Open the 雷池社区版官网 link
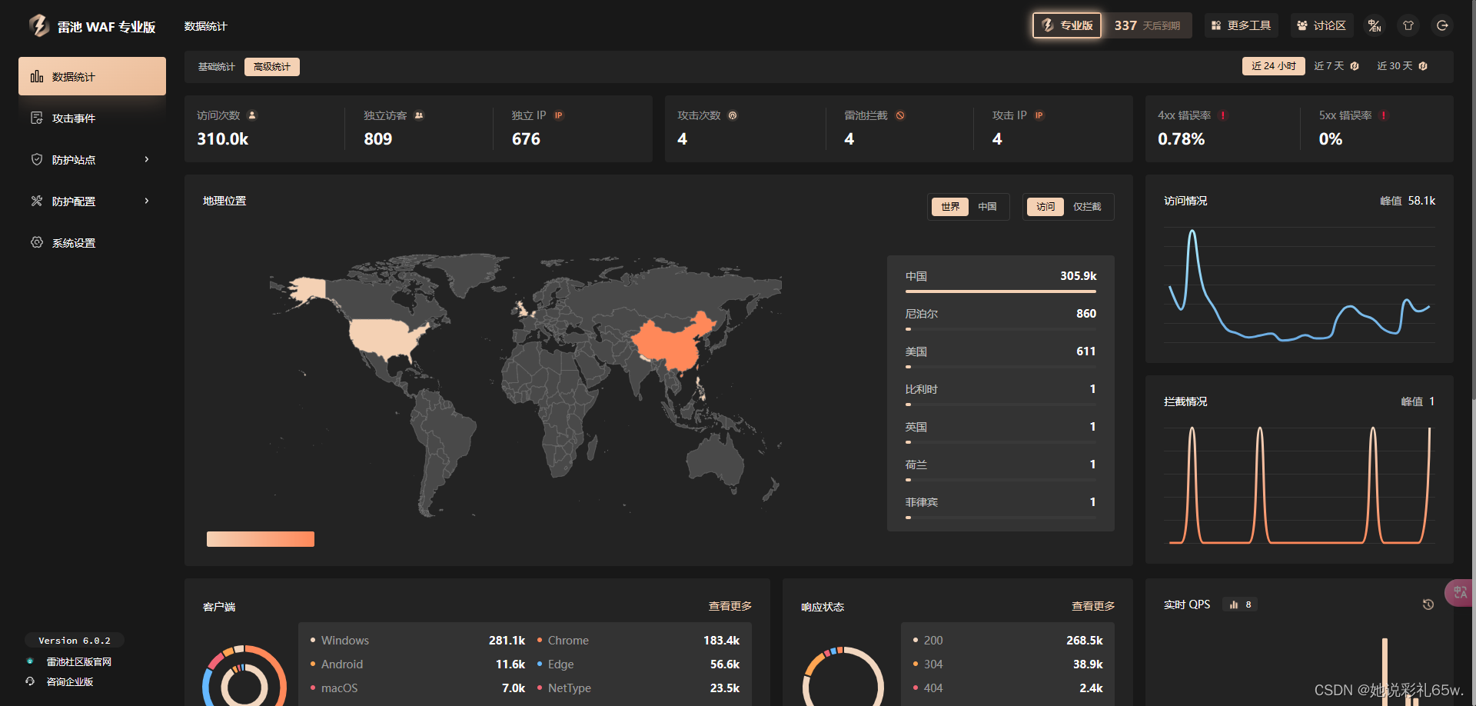The width and height of the screenshot is (1476, 706). coord(78,661)
